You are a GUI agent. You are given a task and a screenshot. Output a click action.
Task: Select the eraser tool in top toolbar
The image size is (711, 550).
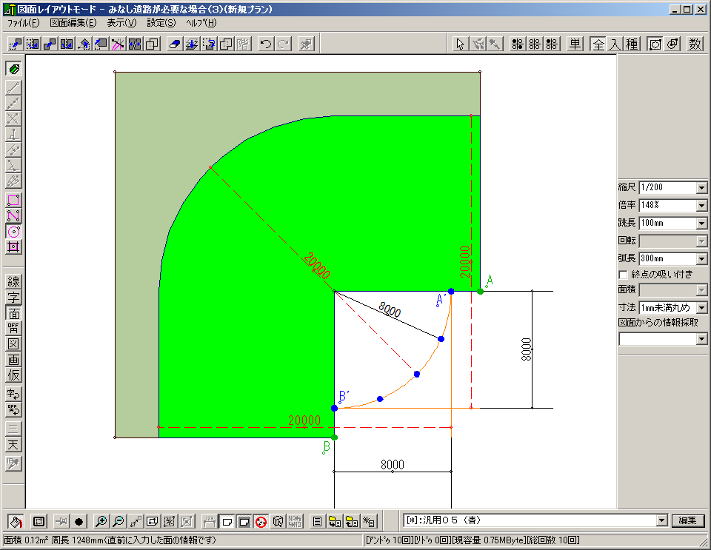(x=175, y=44)
